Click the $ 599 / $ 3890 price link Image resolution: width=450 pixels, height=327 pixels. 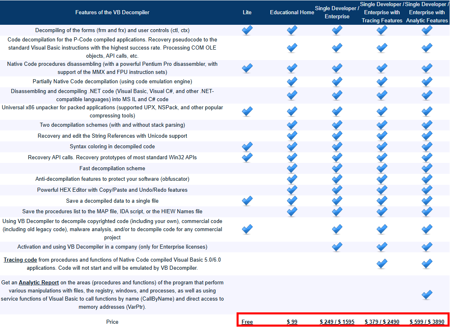pyautogui.click(x=427, y=322)
